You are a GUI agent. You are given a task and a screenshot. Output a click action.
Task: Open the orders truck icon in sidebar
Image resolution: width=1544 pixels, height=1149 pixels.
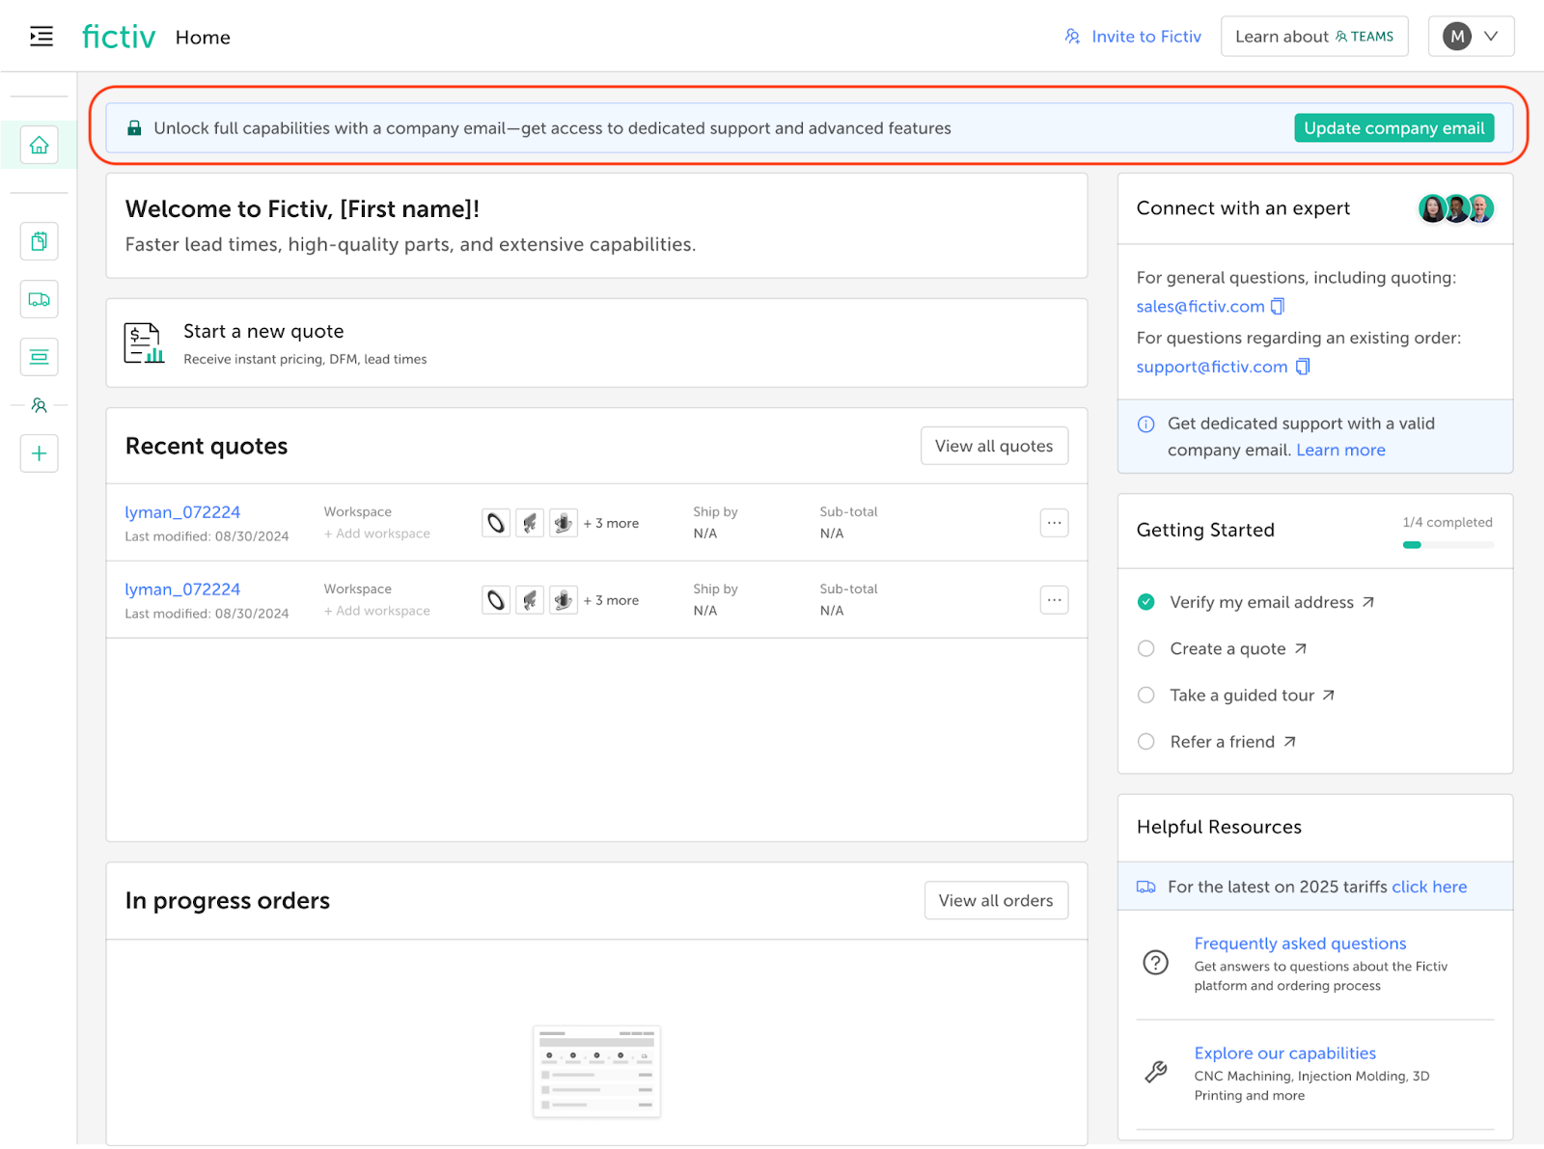39,299
